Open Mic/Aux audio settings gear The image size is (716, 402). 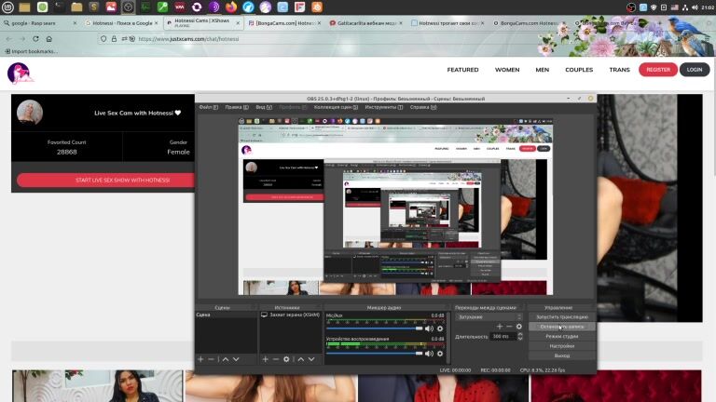[x=440, y=328]
